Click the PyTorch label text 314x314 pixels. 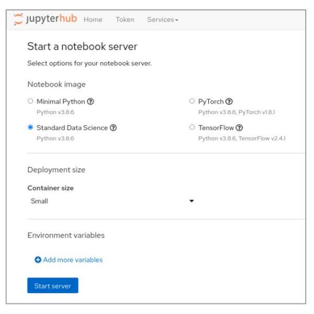[211, 102]
